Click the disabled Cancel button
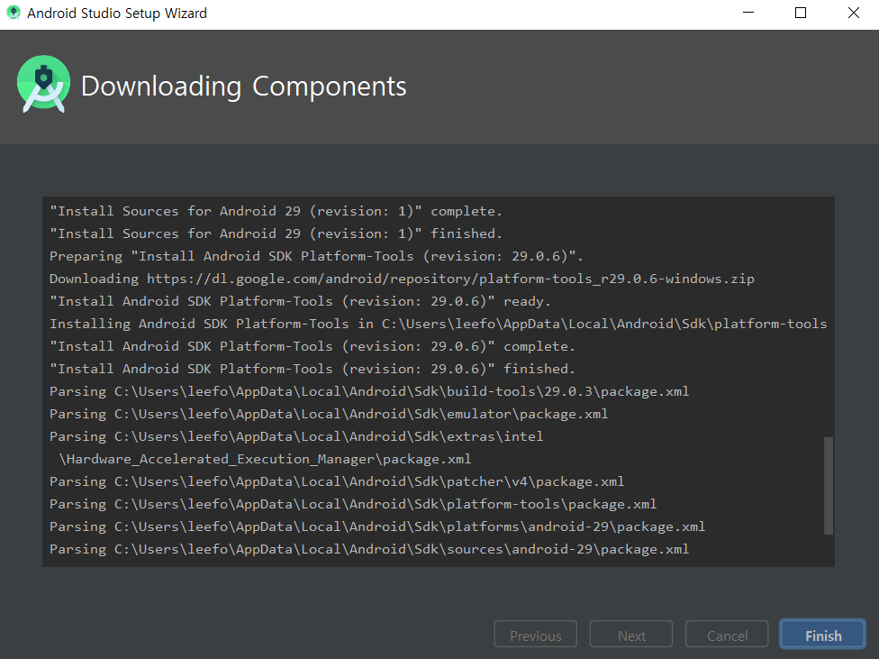 pyautogui.click(x=727, y=635)
